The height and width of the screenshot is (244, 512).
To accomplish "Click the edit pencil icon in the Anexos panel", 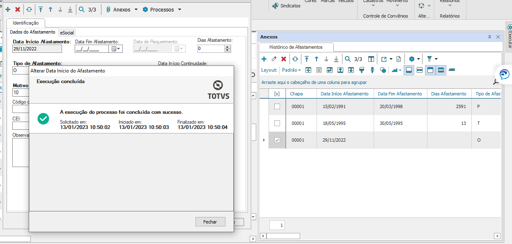I will (274, 59).
